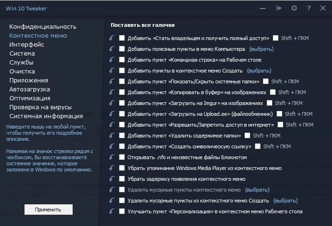This screenshot has width=332, height=226.
Task: Check «Удалить содержимое папки» option
Action: (122, 135)
